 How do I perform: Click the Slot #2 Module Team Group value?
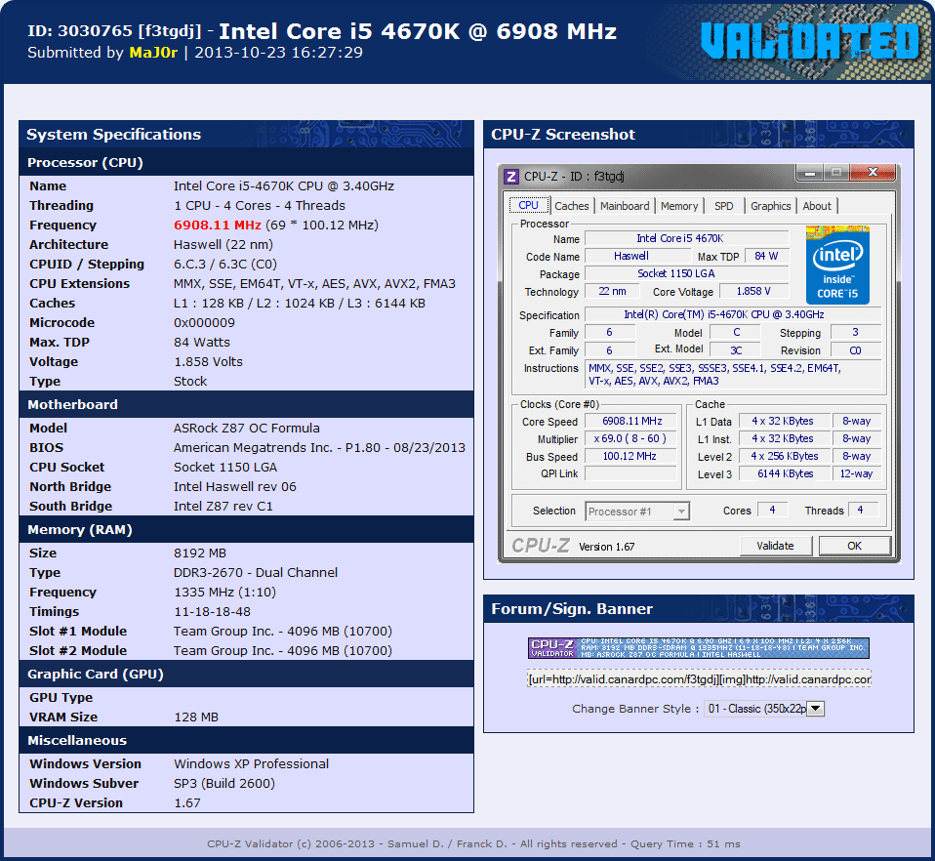pyautogui.click(x=283, y=650)
